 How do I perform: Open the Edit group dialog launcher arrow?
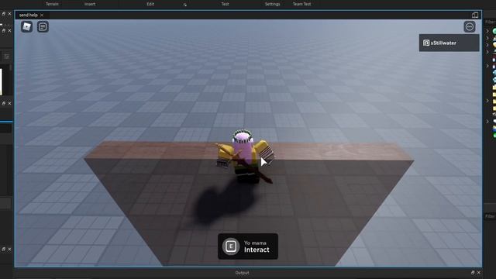185,5
